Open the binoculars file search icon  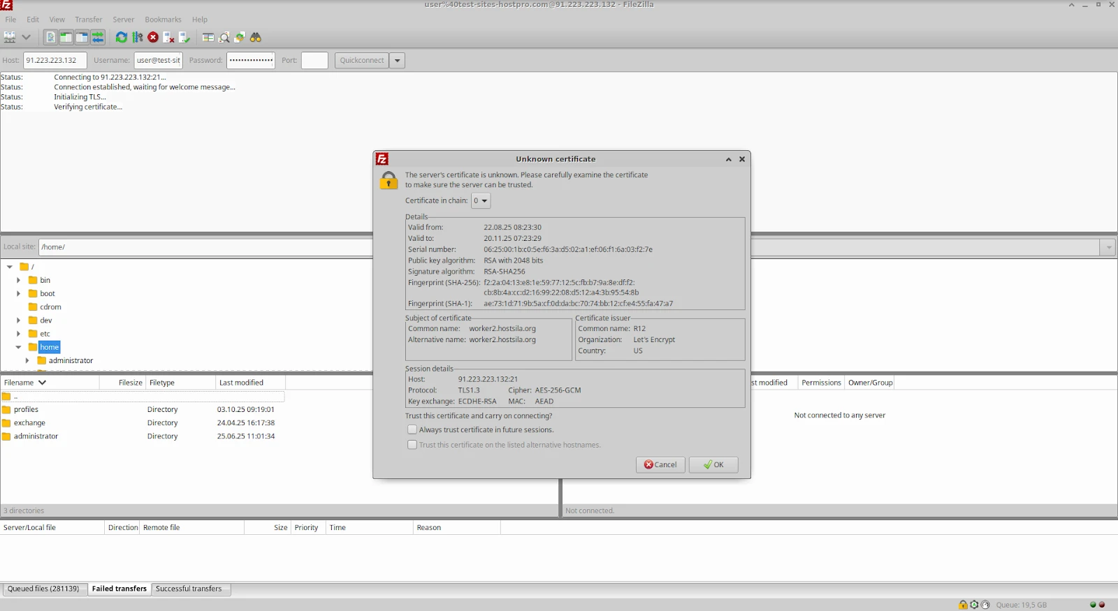tap(256, 38)
